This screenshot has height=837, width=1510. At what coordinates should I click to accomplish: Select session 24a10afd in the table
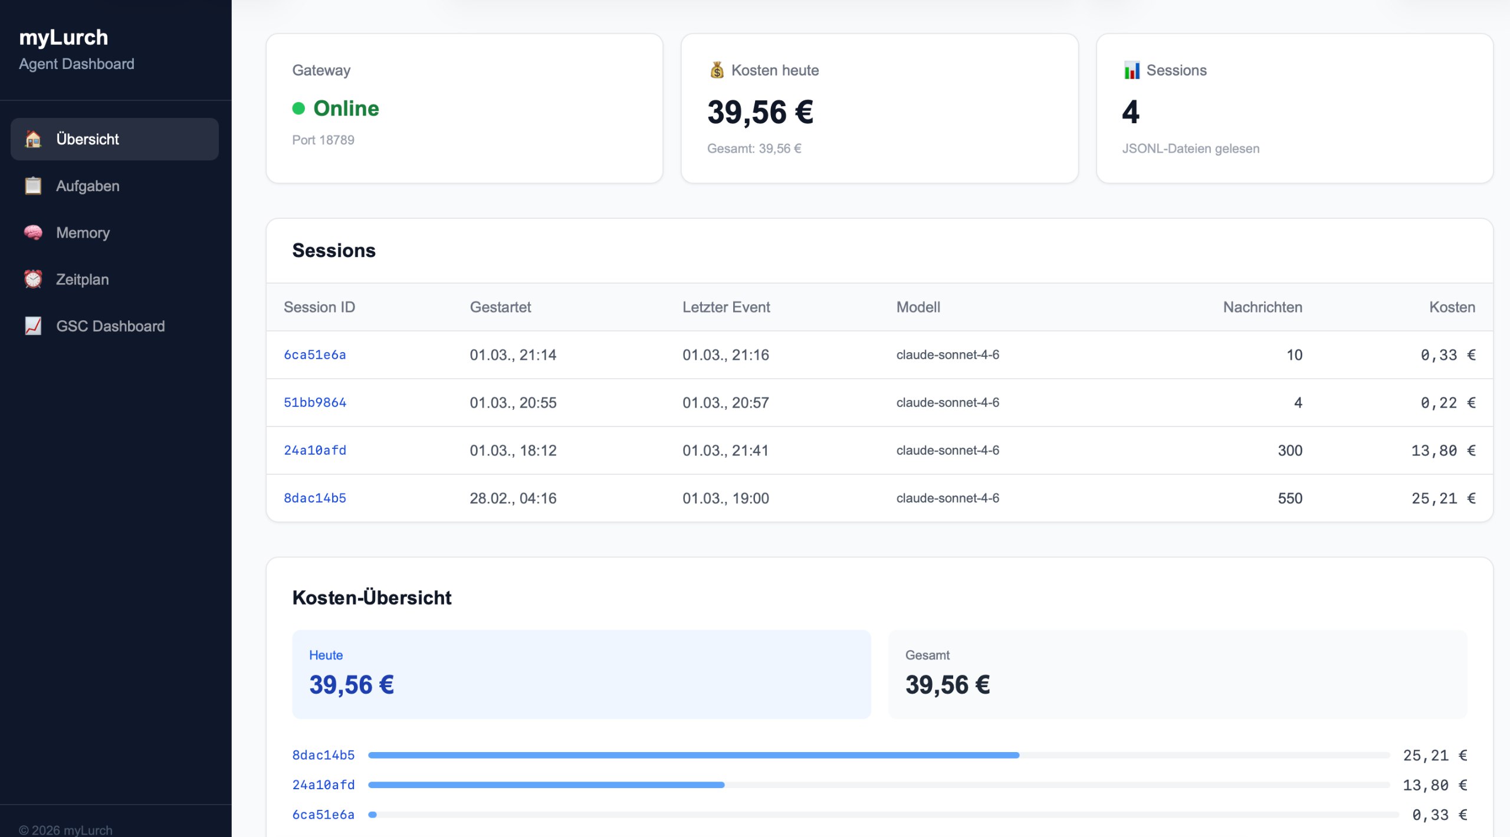point(315,450)
